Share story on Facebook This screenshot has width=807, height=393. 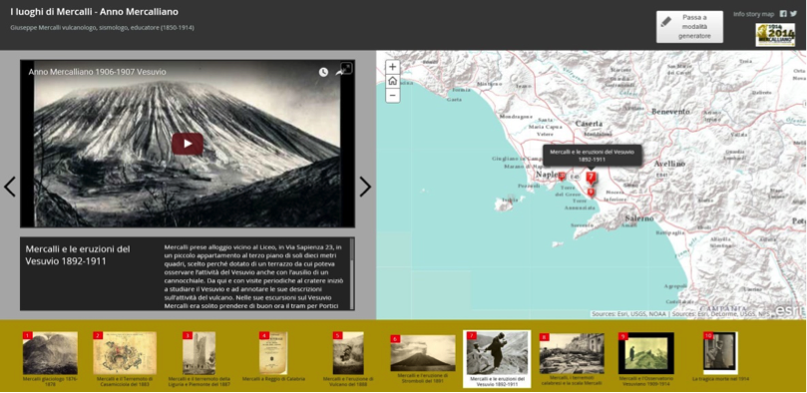783,14
